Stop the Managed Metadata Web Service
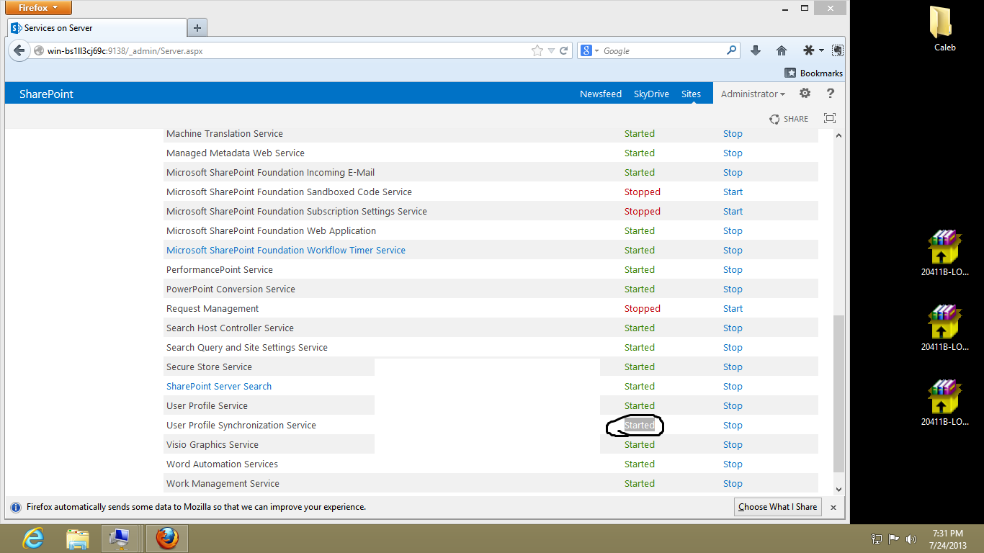 733,153
